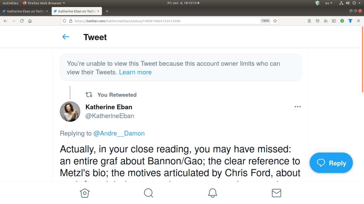Click the 190% zoom level indicator
The height and width of the screenshot is (204, 364).
pos(265,21)
